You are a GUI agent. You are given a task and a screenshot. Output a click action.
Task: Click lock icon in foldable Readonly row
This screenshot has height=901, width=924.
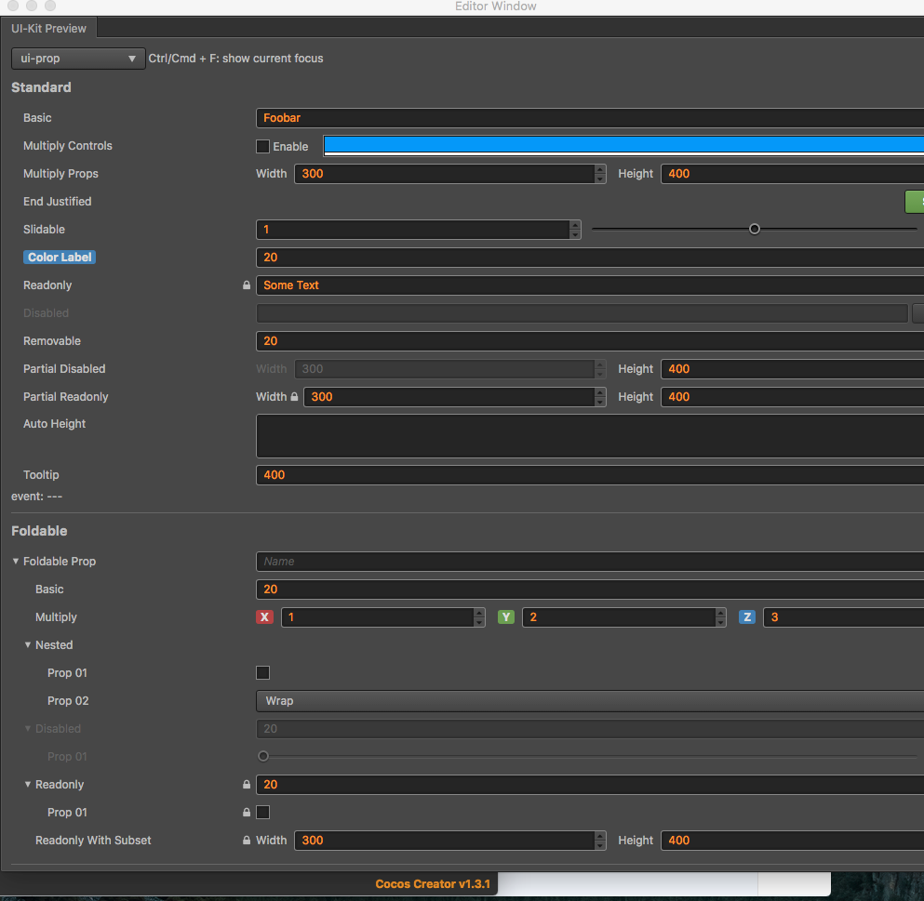[247, 784]
